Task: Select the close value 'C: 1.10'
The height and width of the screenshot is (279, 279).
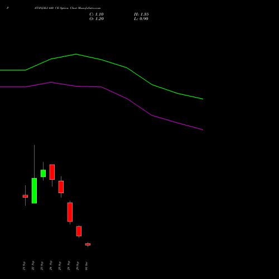Action: coord(97,15)
